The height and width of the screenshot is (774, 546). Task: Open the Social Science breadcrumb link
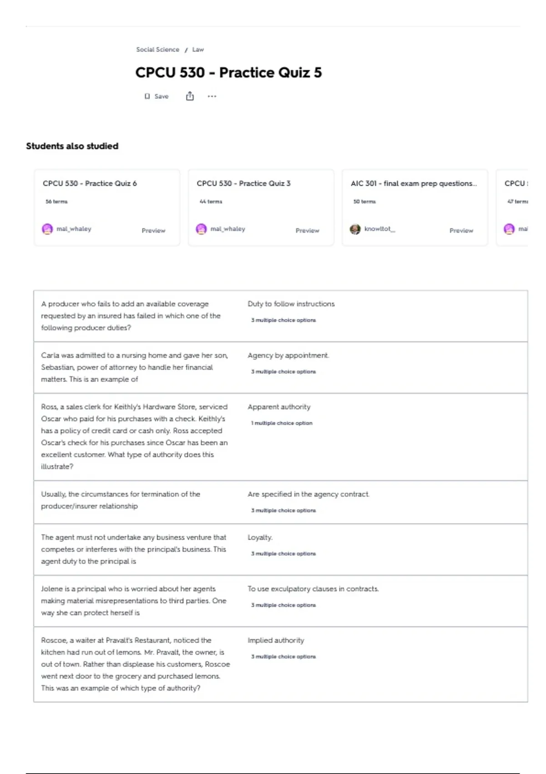click(x=157, y=50)
